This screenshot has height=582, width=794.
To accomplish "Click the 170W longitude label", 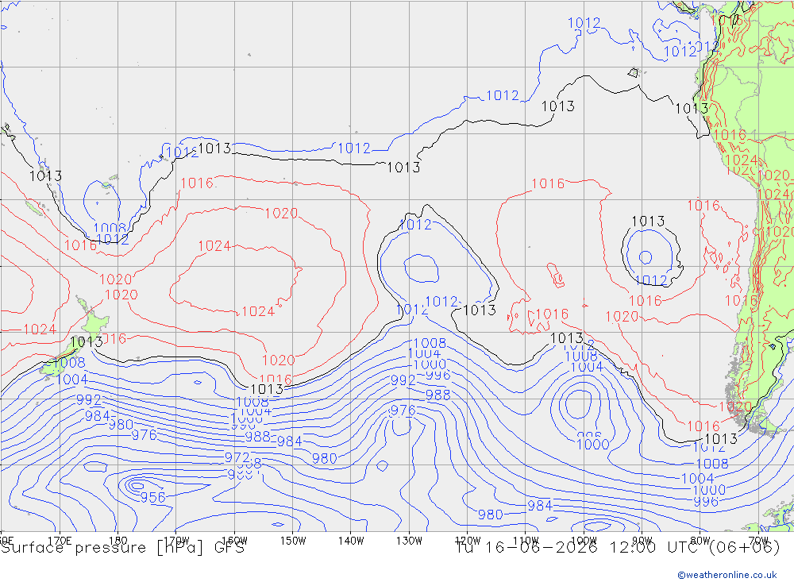I will pos(177,541).
